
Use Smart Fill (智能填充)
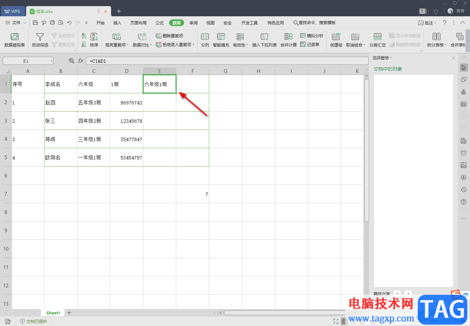221,40
